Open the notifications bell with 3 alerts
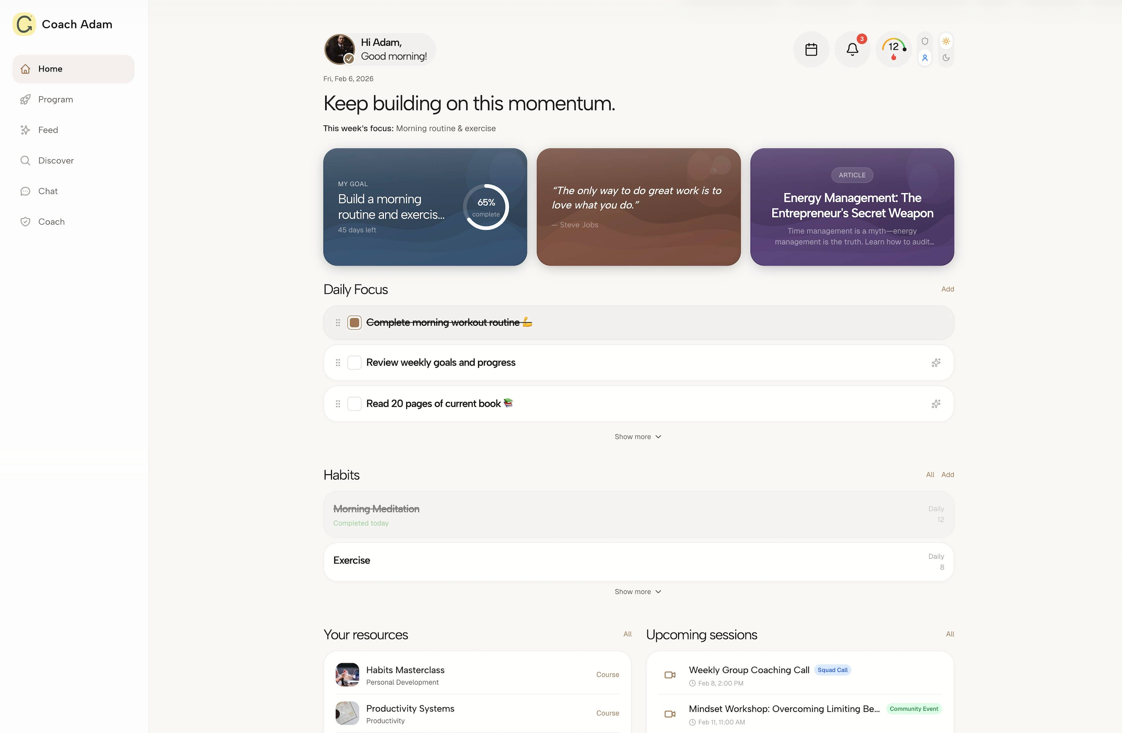This screenshot has height=733, width=1122. tap(852, 49)
